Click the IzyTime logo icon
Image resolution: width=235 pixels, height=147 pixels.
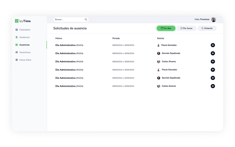point(17,21)
